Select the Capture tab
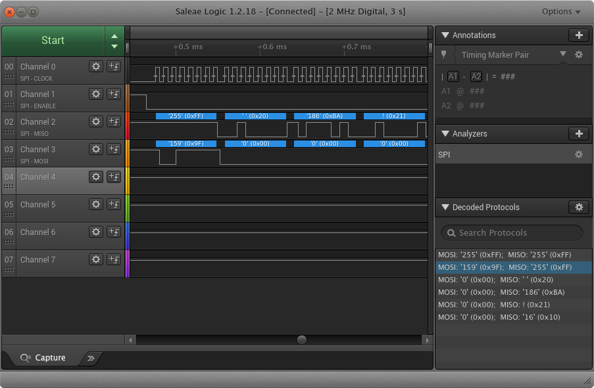 (x=43, y=358)
